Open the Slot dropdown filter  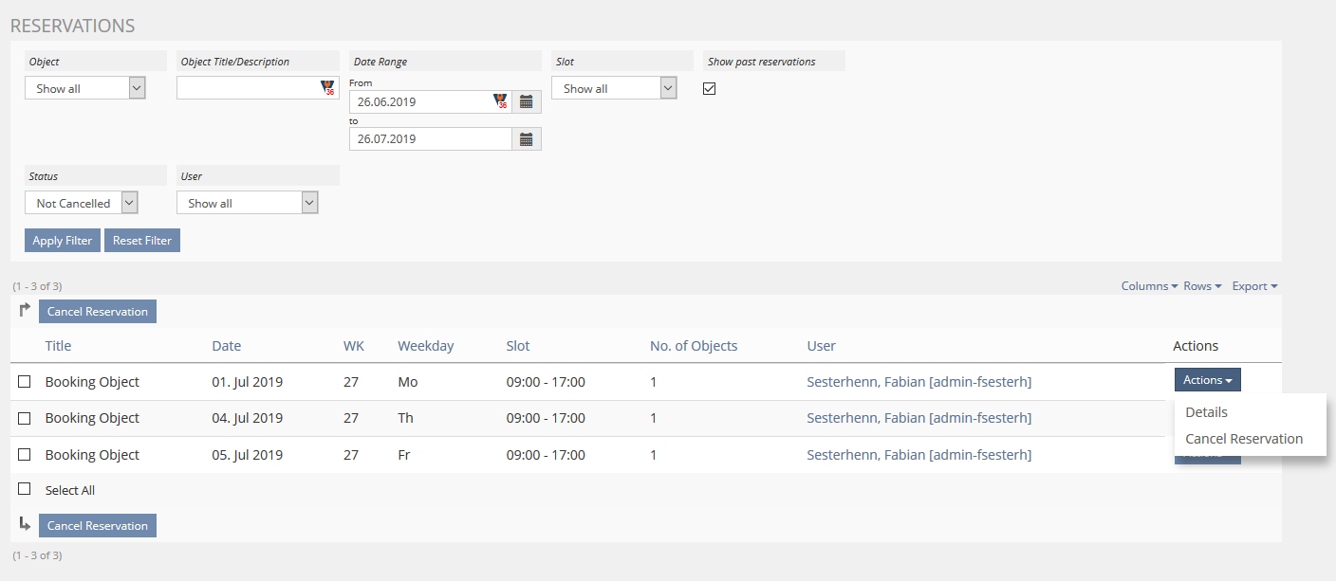coord(614,86)
